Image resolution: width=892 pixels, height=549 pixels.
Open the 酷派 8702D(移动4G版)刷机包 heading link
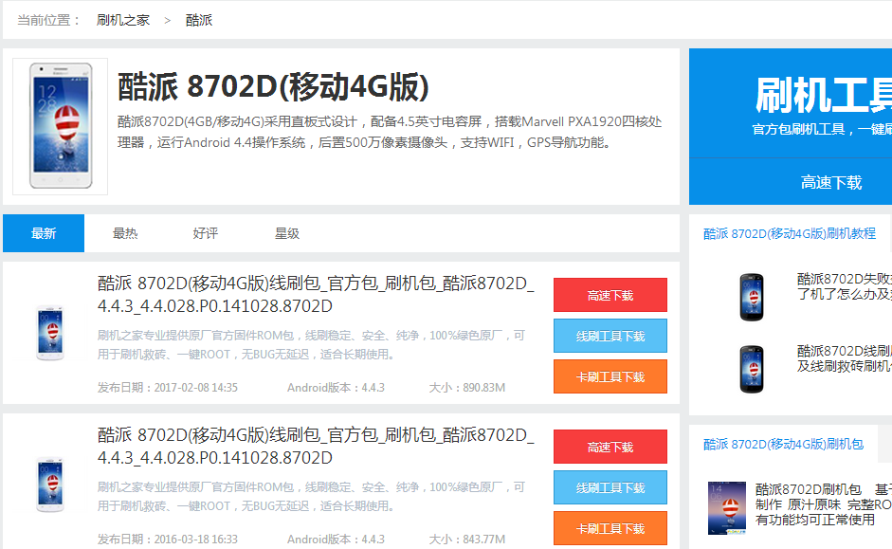(783, 445)
